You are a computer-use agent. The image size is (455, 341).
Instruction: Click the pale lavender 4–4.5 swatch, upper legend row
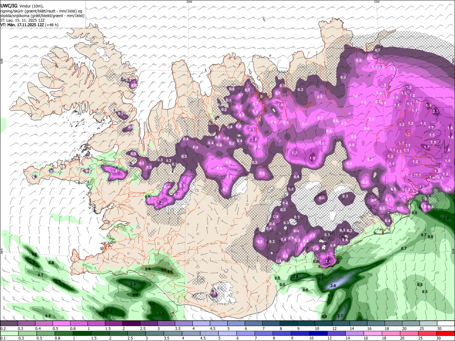tap(201, 324)
